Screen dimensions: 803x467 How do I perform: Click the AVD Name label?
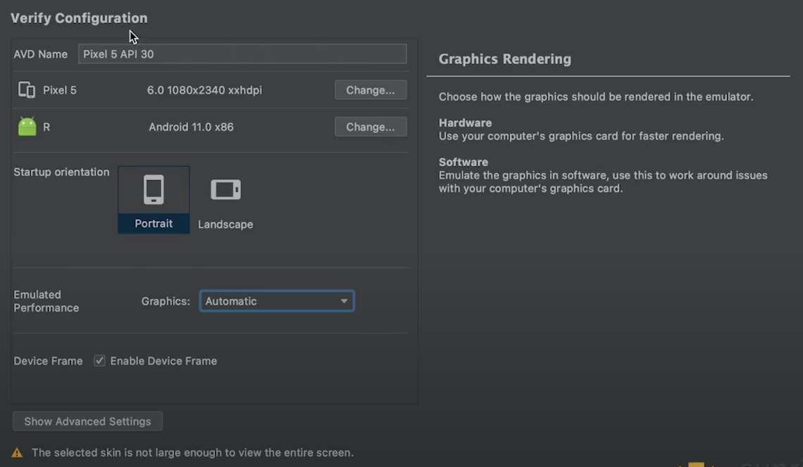pyautogui.click(x=40, y=54)
